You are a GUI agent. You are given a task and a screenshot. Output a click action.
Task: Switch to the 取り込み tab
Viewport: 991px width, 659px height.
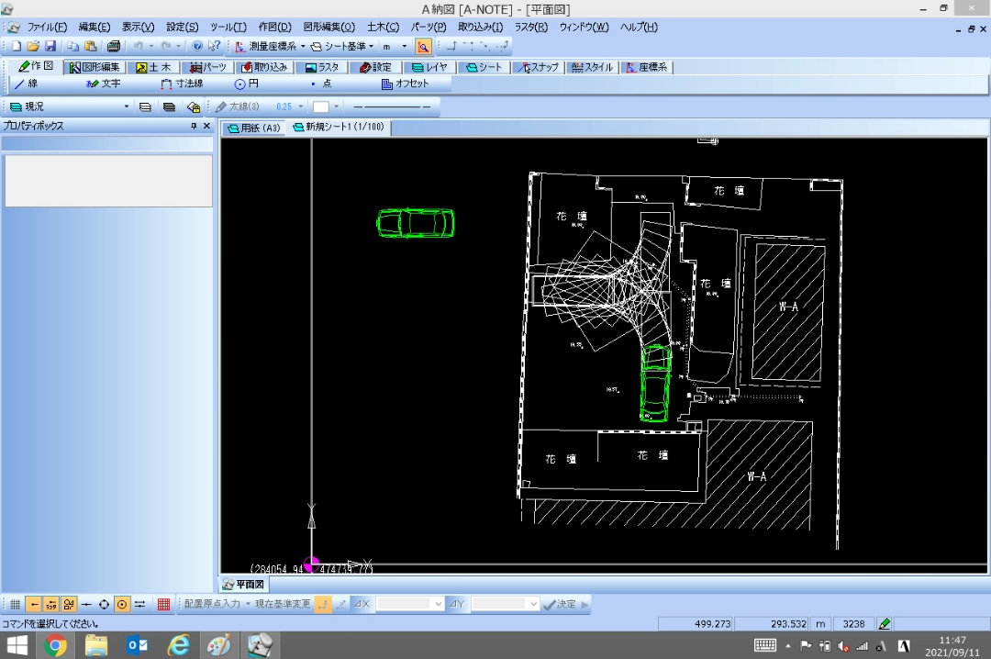click(x=264, y=68)
